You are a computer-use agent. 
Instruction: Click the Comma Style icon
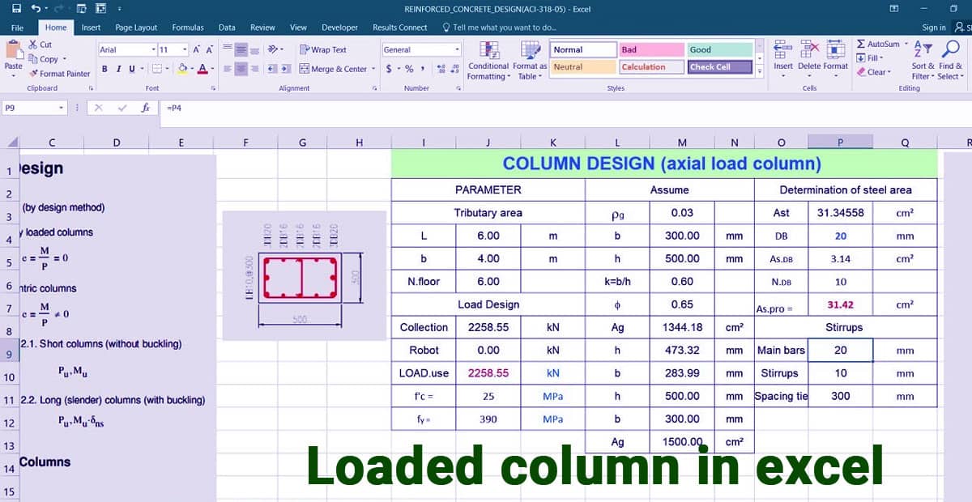423,69
